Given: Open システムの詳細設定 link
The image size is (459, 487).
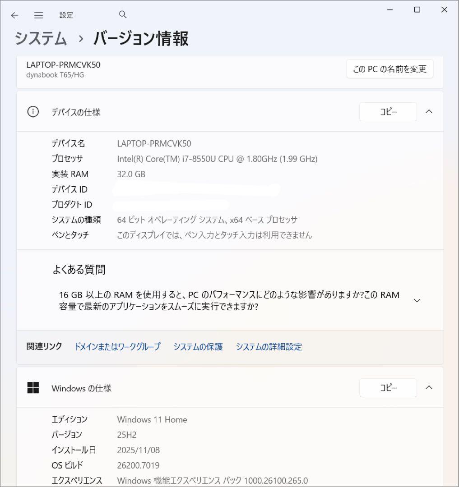Looking at the screenshot, I should (269, 347).
